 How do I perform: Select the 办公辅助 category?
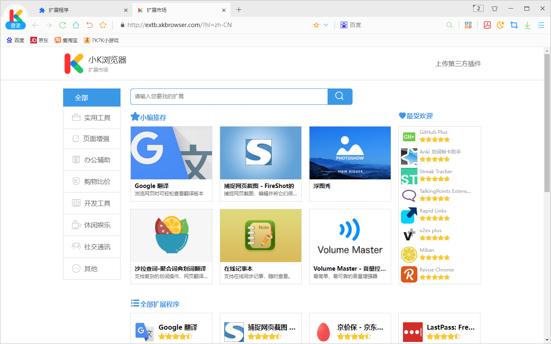coord(92,160)
